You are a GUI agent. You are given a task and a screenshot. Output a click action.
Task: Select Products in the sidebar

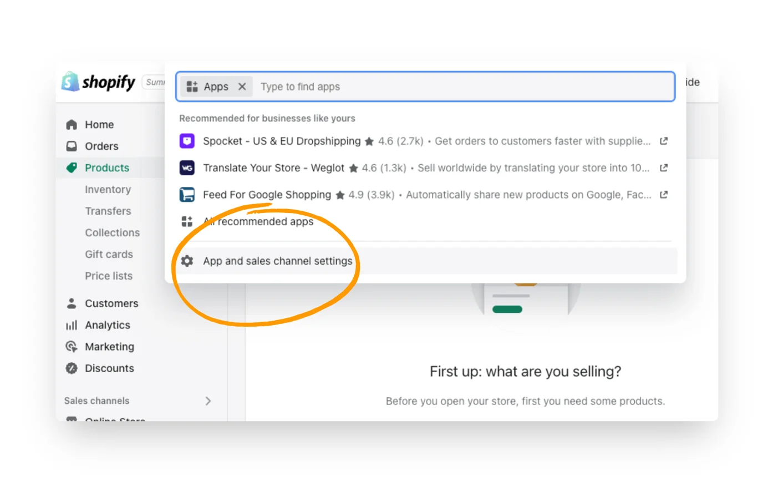pos(106,168)
